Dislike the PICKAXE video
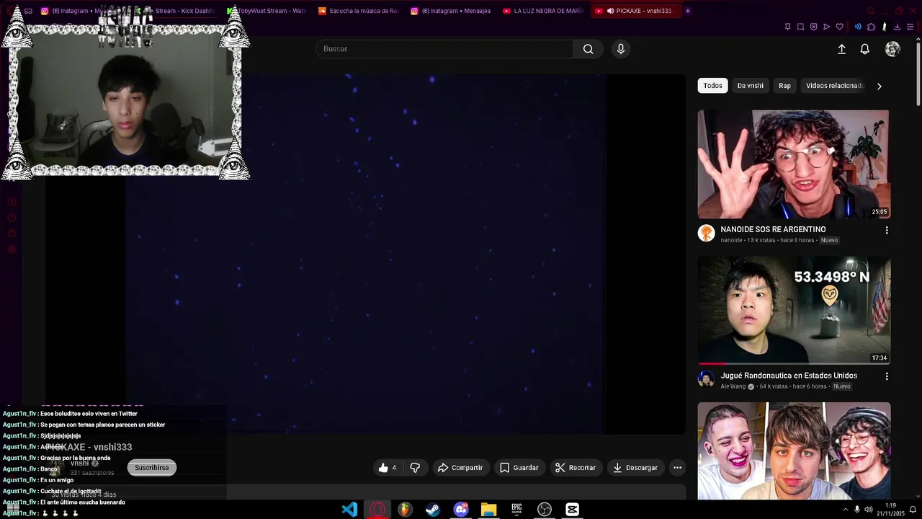This screenshot has height=519, width=922. pos(415,468)
